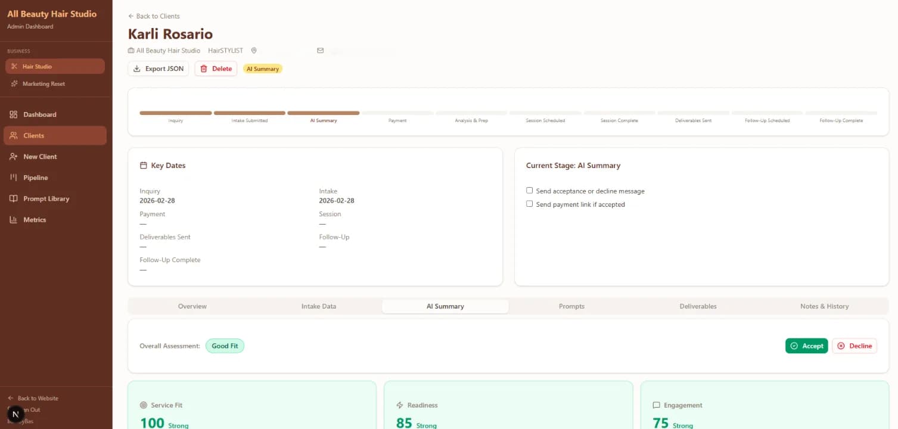Open the Dashboard sidebar icon
Viewport: 898px width, 429px height.
point(13,114)
